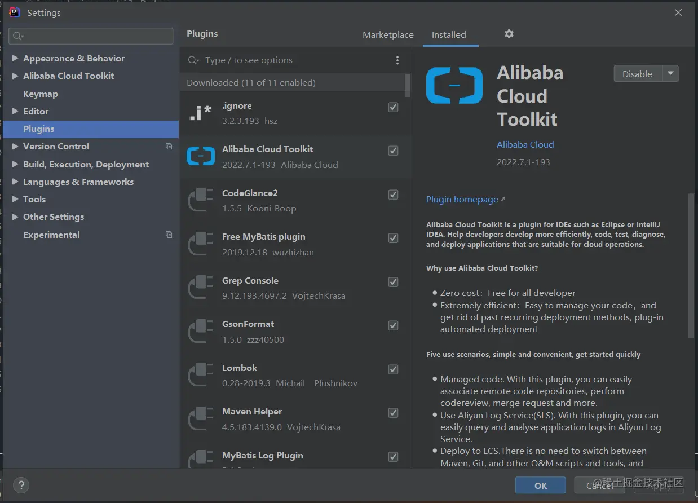The width and height of the screenshot is (698, 503).
Task: Disable Lombok plugin via checkbox
Action: [x=394, y=369]
